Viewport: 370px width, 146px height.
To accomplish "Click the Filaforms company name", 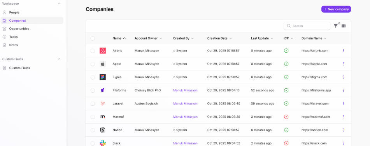I will 119,90.
